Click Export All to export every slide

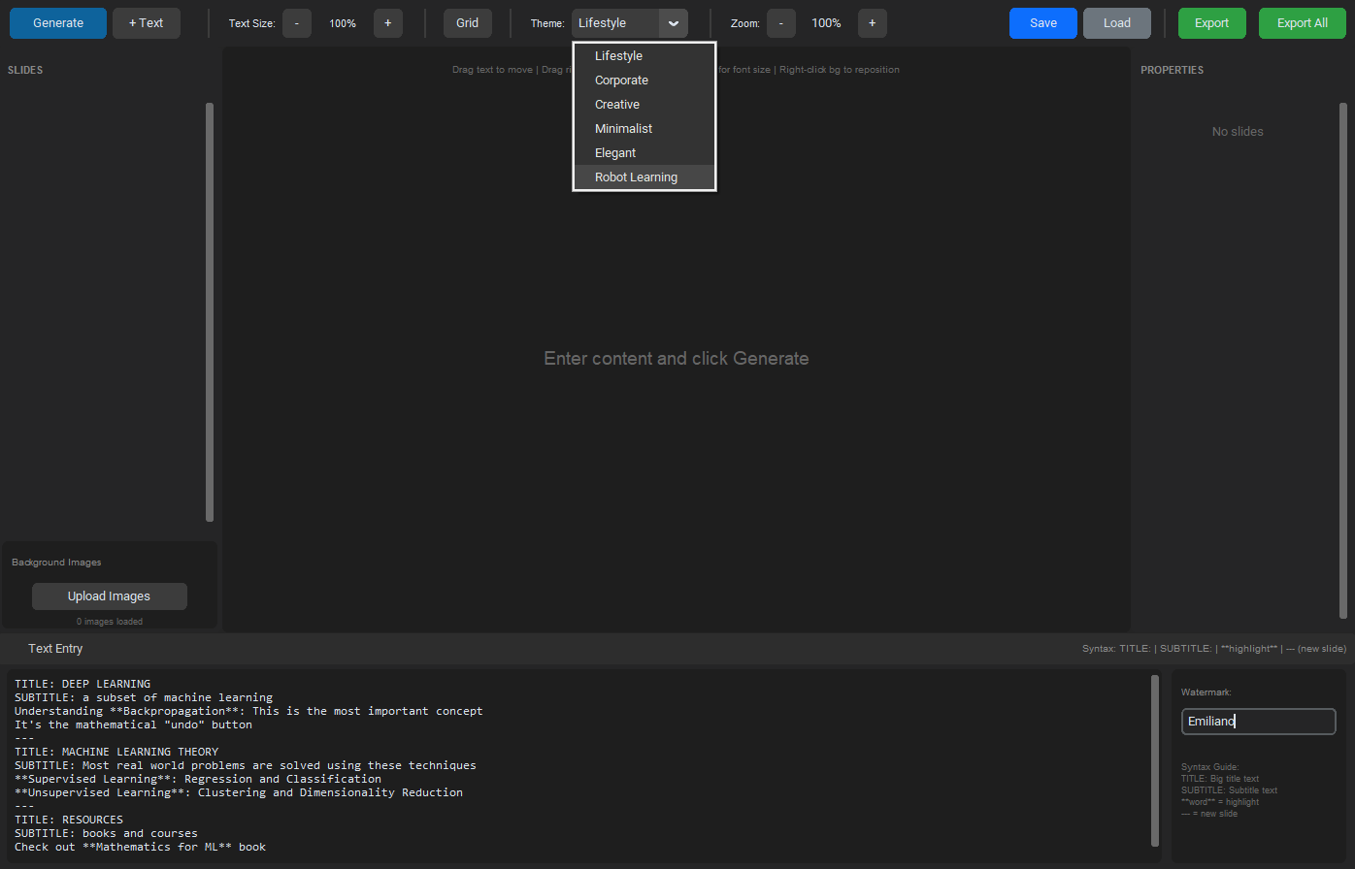point(1302,22)
